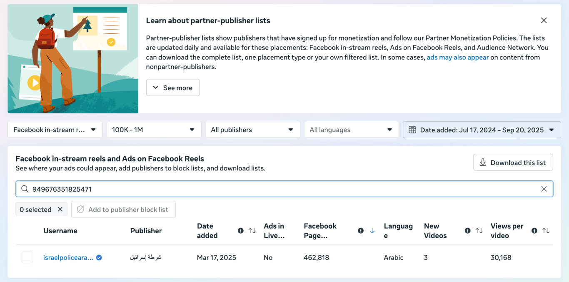Click blue down-arrow sort on Facebook Page column
The image size is (569, 282).
(x=372, y=231)
